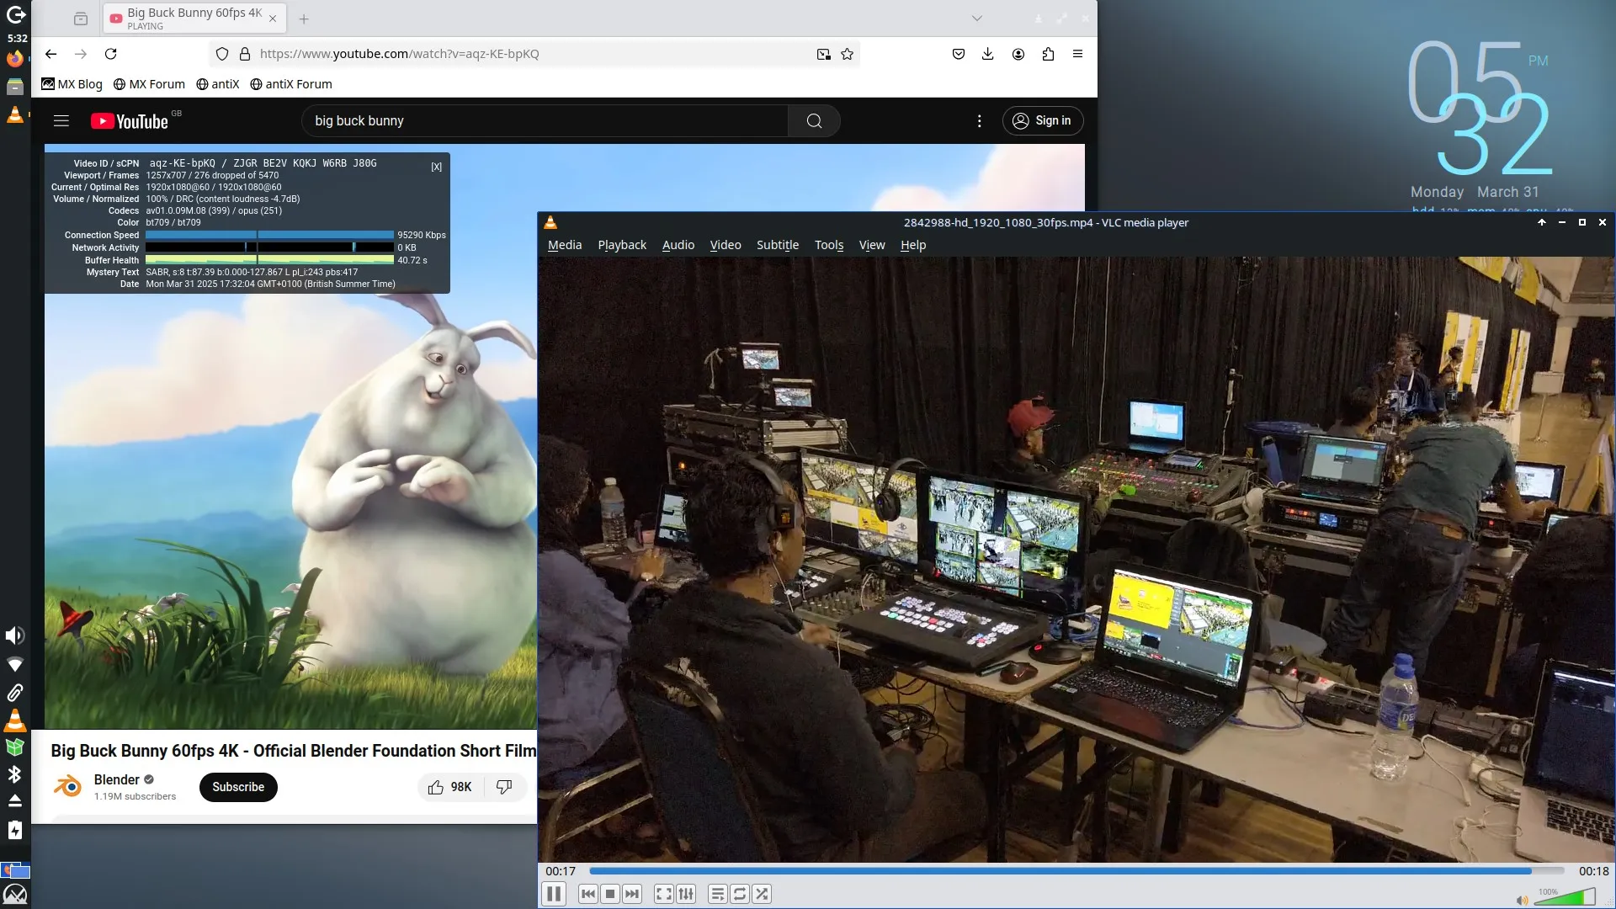Like the video with thumbs up
This screenshot has height=909, width=1616.
(450, 787)
